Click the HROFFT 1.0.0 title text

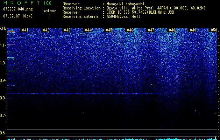click(27, 3)
